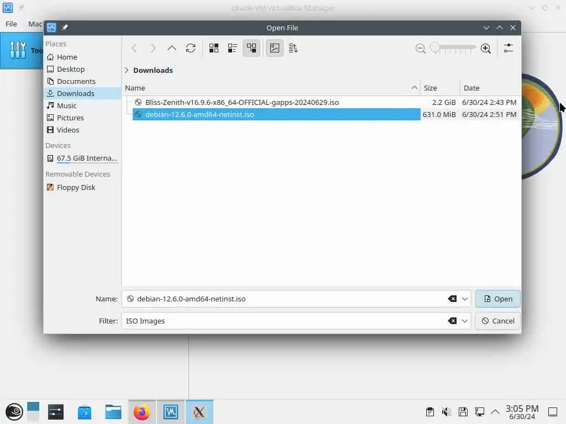Open removable devices tray icon
Image resolution: width=566 pixels, height=424 pixels.
(x=463, y=412)
